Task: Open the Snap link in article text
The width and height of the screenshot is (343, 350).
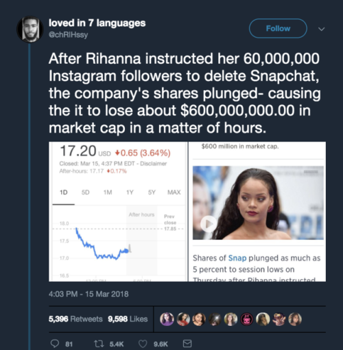Action: pyautogui.click(x=237, y=258)
